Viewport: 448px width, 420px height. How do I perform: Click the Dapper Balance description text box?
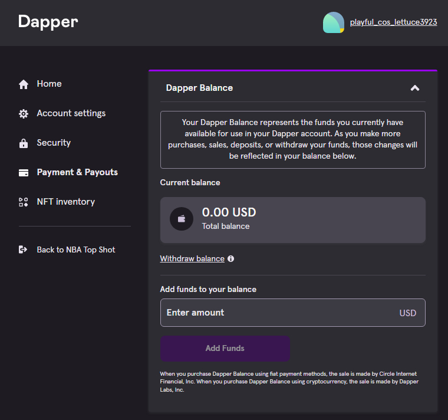(x=293, y=140)
